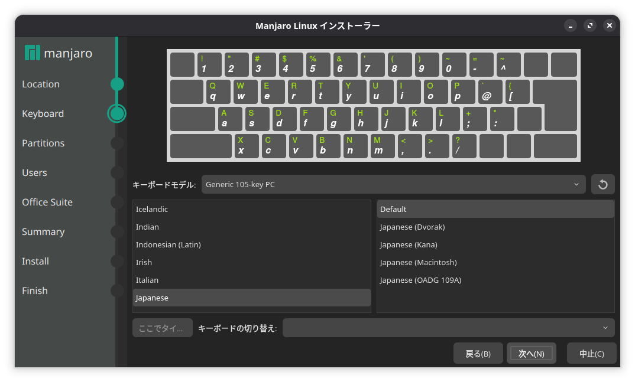Click the semicolon key on keyboard preview
Viewport: 635px width, 382px height.
(x=475, y=119)
